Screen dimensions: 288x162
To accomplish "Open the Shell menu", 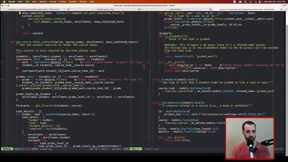I will click(20, 2).
